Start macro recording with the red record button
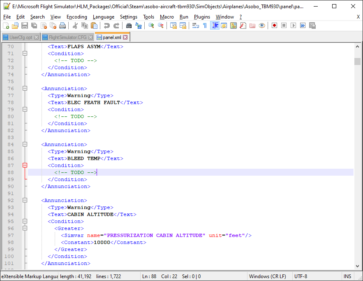363x281 pixels. (x=274, y=26)
